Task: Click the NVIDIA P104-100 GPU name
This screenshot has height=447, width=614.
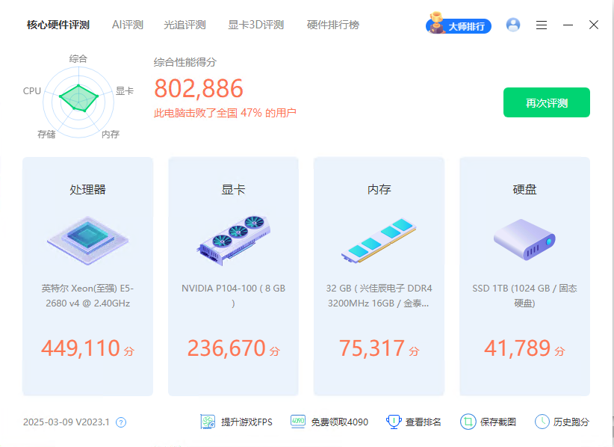Action: pyautogui.click(x=233, y=296)
